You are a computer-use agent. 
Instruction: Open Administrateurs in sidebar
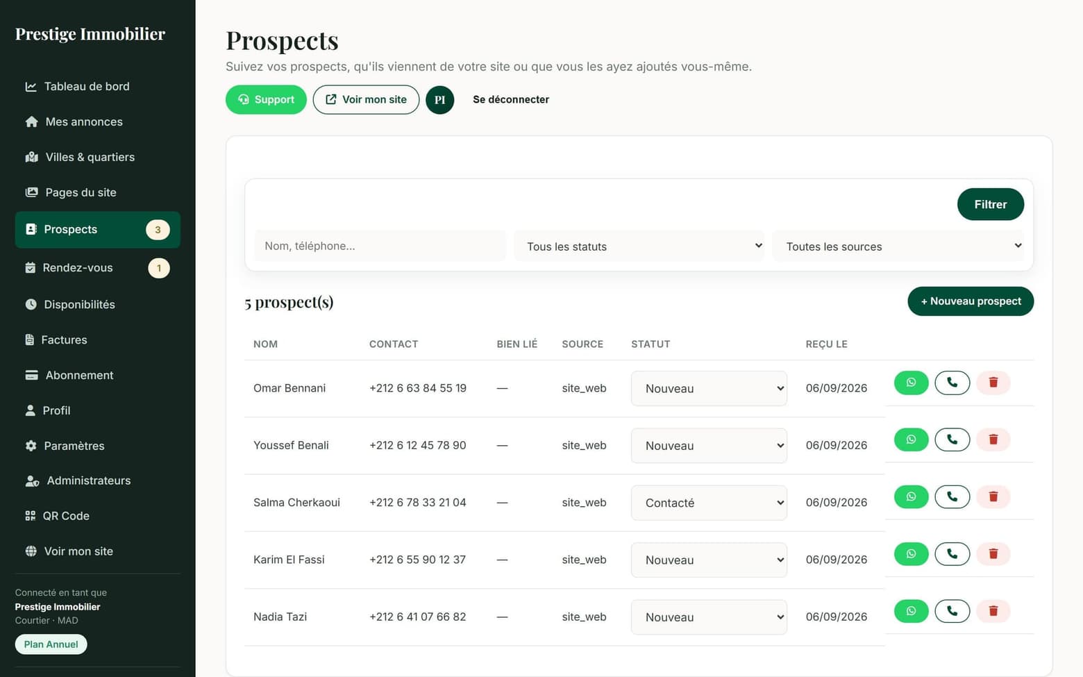(97, 480)
